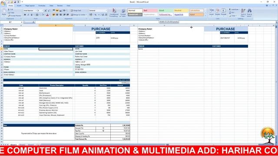This screenshot has width=278, height=156.
Task: Click the 'Hard disk' product cell
Action: click(x=56, y=88)
